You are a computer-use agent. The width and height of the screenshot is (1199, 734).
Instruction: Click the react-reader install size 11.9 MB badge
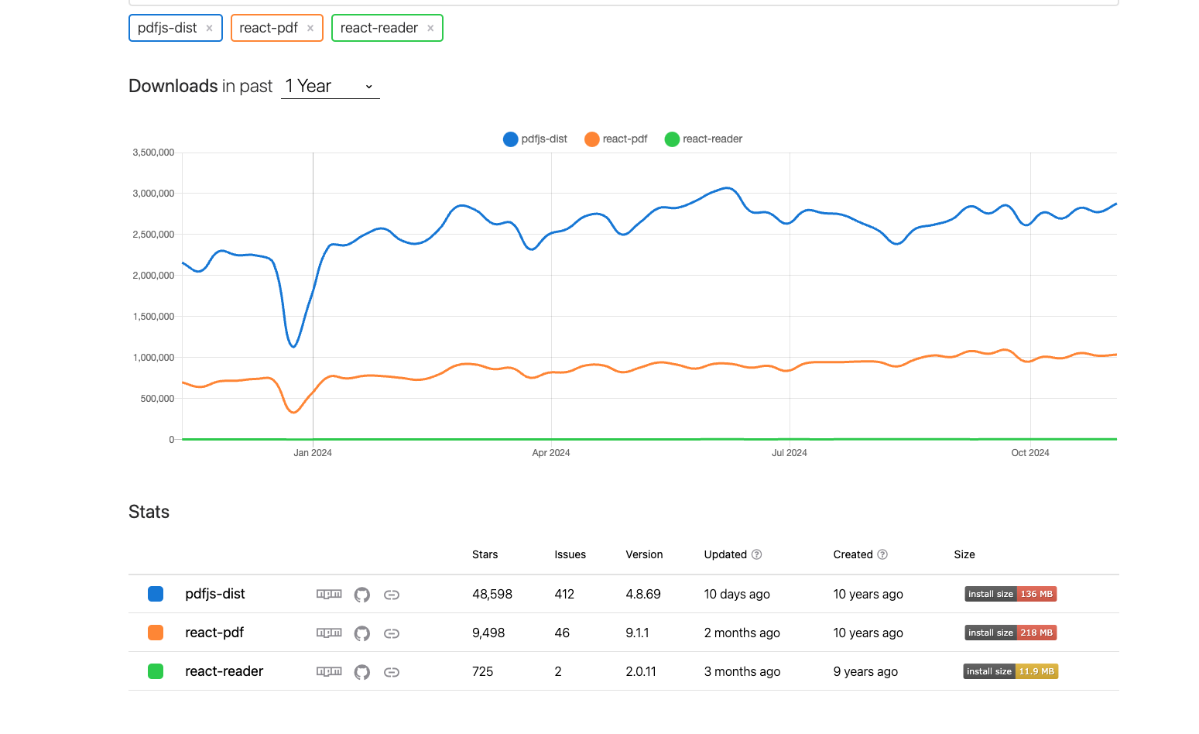(1011, 671)
